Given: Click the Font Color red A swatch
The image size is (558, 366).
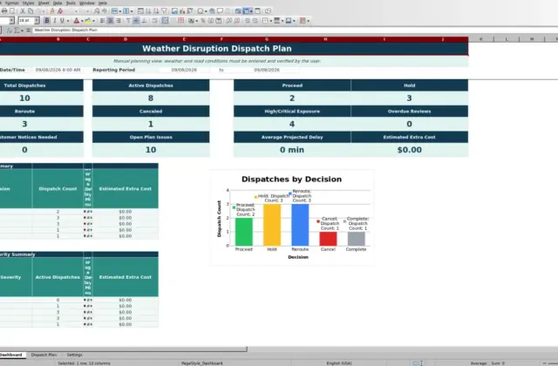Looking at the screenshot, I should pyautogui.click(x=76, y=21).
